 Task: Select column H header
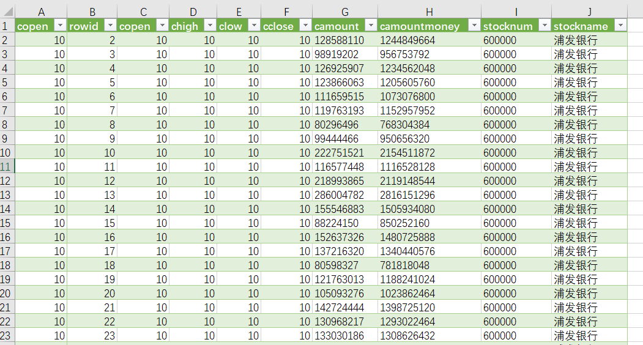click(429, 12)
